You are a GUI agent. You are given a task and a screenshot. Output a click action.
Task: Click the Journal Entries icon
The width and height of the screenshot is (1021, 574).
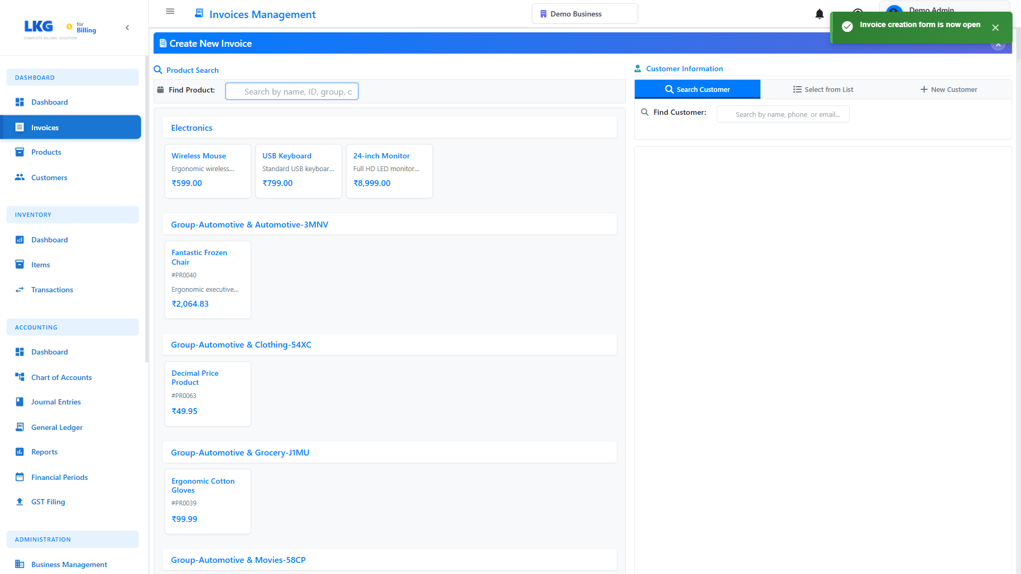point(20,402)
